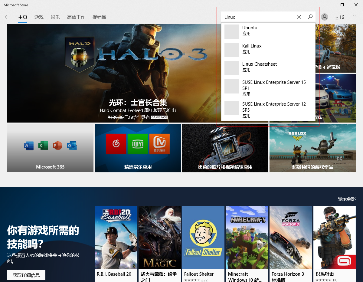Open the 战火与荣耀 War and Magic card

[x=160, y=244]
